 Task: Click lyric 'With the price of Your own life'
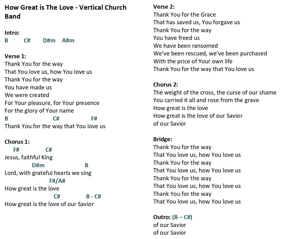(193, 61)
